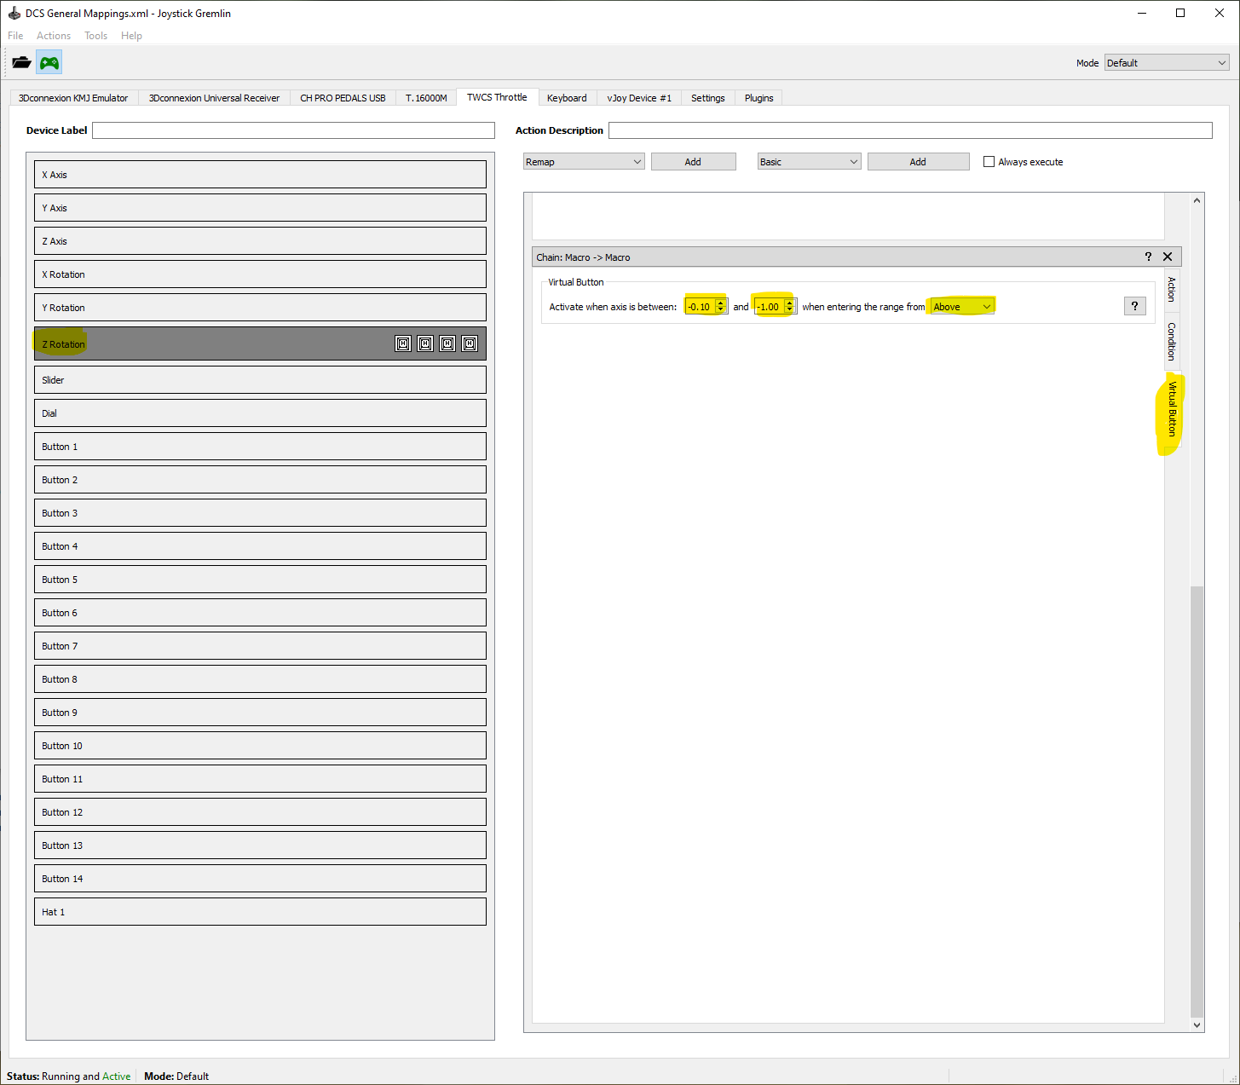Click the scrollbar down arrow in action panel
This screenshot has width=1240, height=1085.
point(1197,1025)
